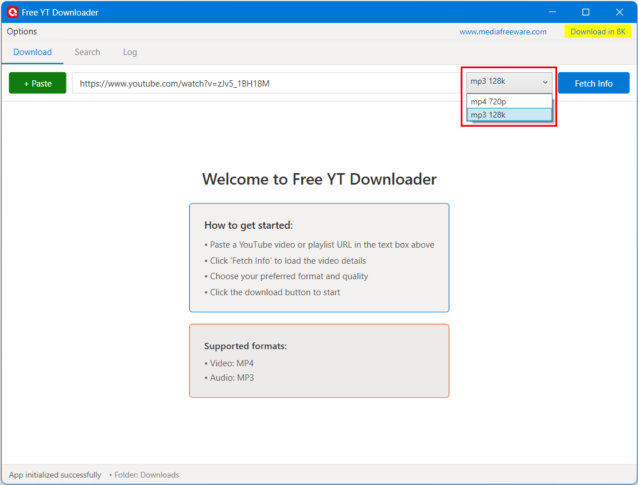Click the Download in 8K link
The width and height of the screenshot is (638, 485).
click(x=598, y=32)
